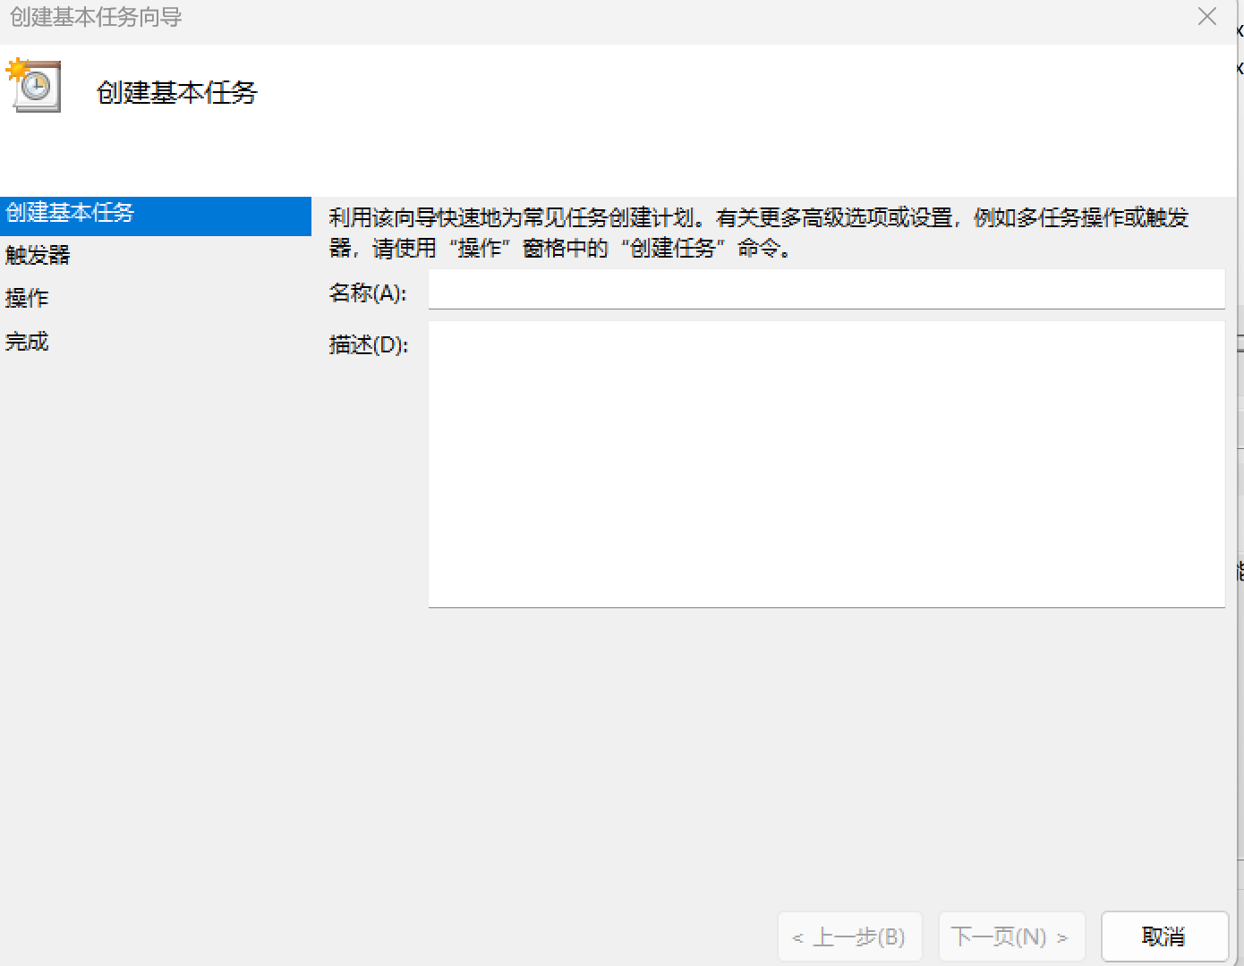The image size is (1244, 966).
Task: Click the 名称(A) name input field
Action: coord(826,290)
